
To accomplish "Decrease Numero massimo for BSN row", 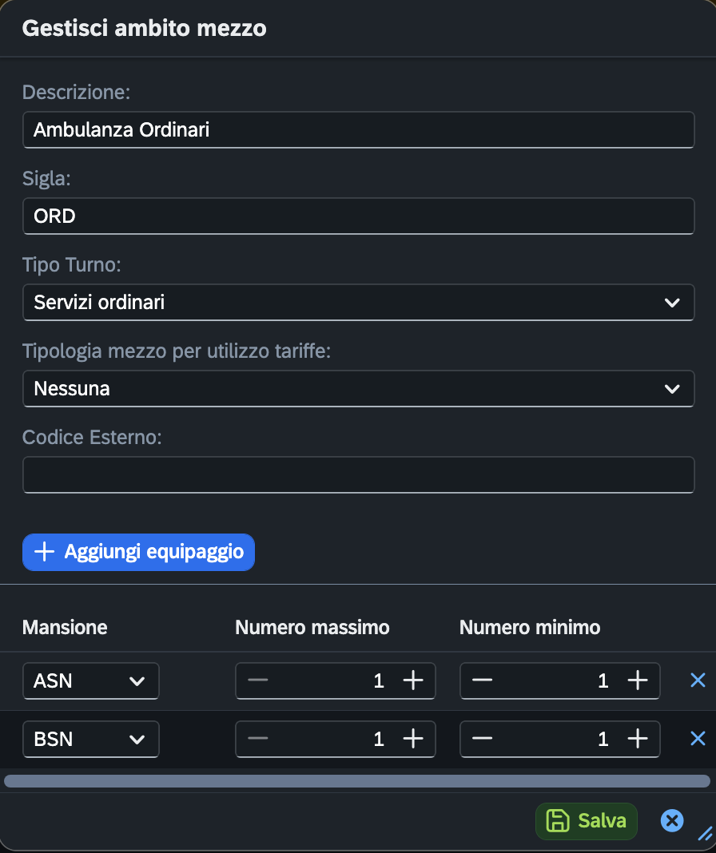I will coord(257,739).
